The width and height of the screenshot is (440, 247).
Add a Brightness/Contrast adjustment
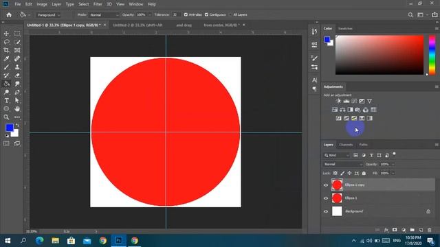click(x=338, y=101)
